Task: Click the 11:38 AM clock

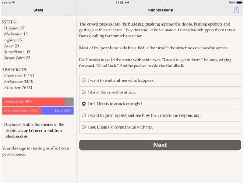Action: click(x=122, y=3)
